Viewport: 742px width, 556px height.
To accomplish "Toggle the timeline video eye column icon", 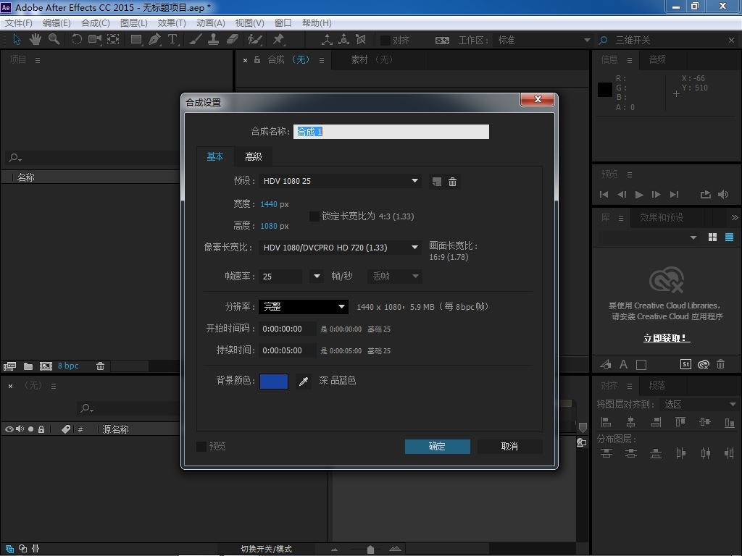I will coord(9,429).
